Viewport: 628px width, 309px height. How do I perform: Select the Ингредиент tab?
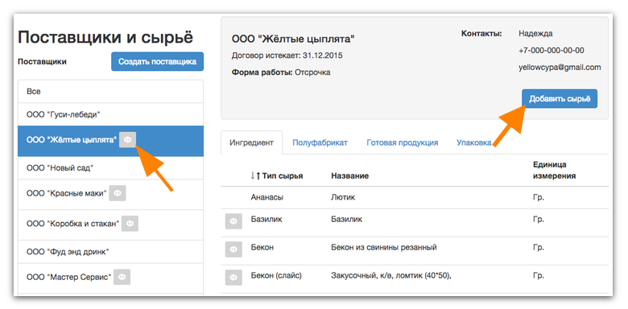(251, 142)
